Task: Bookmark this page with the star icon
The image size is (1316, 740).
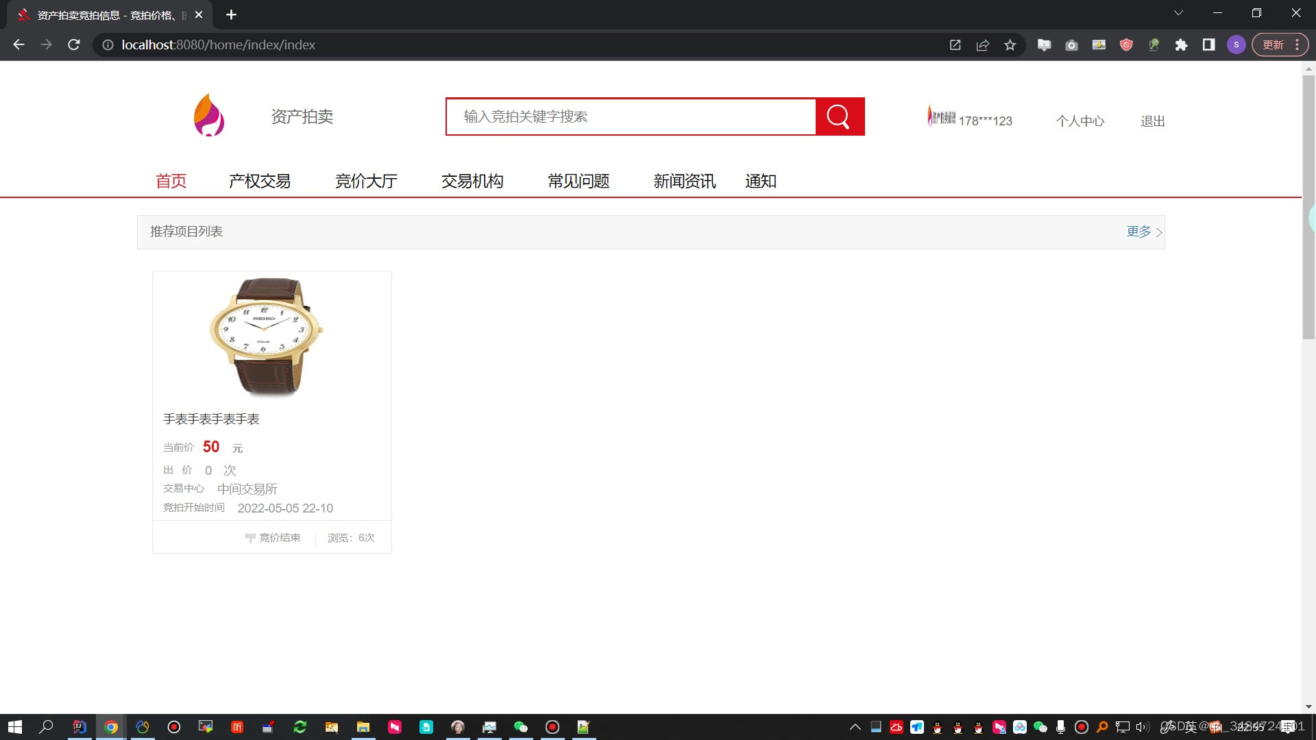Action: (1010, 45)
